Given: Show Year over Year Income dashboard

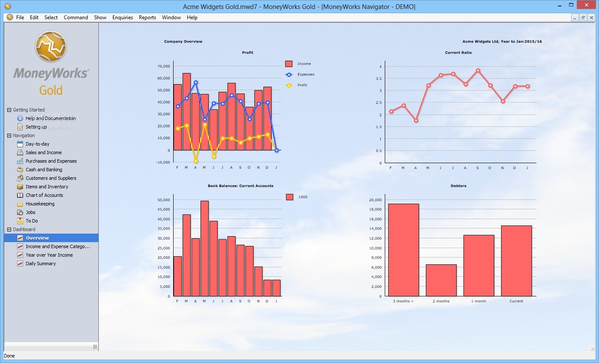Looking at the screenshot, I should [x=49, y=255].
